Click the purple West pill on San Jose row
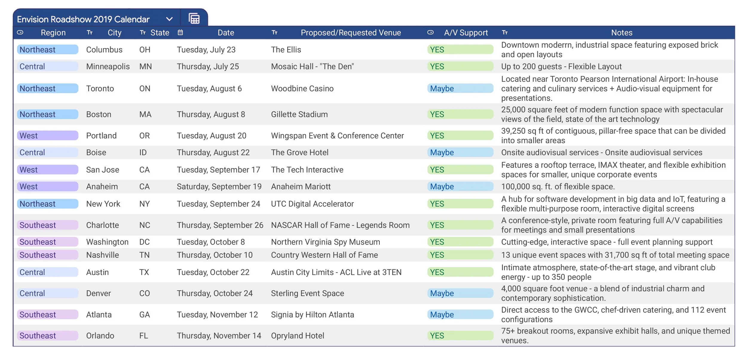Image resolution: width=747 pixels, height=354 pixels. pos(47,170)
